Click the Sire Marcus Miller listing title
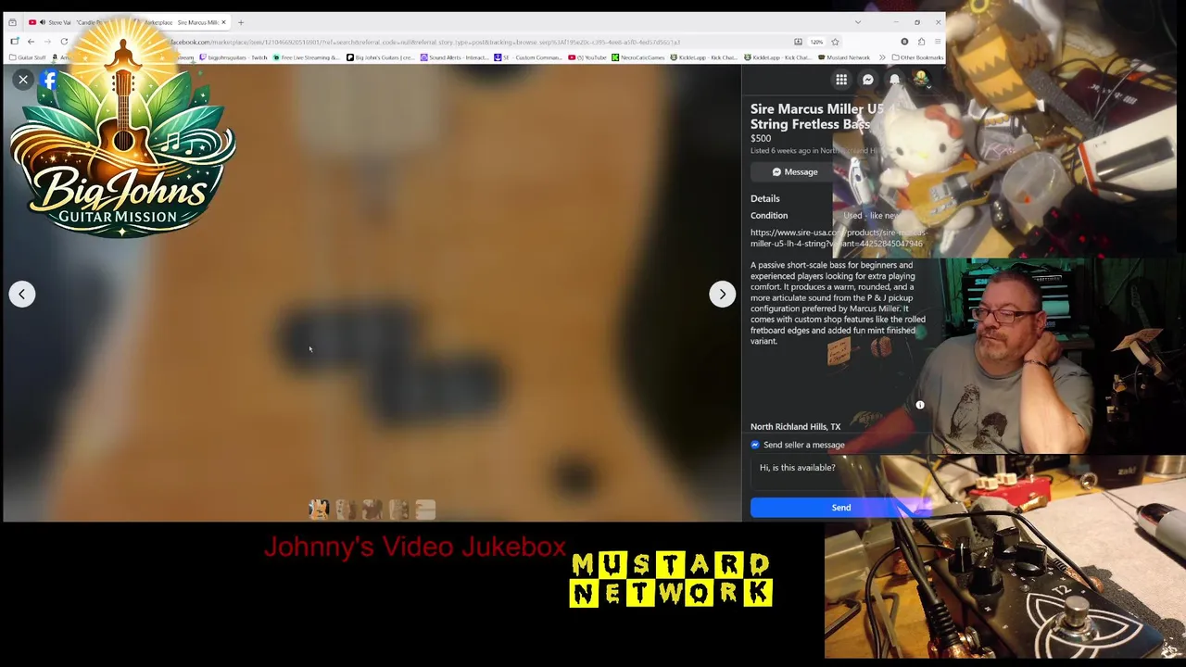This screenshot has height=667, width=1186. 817,116
